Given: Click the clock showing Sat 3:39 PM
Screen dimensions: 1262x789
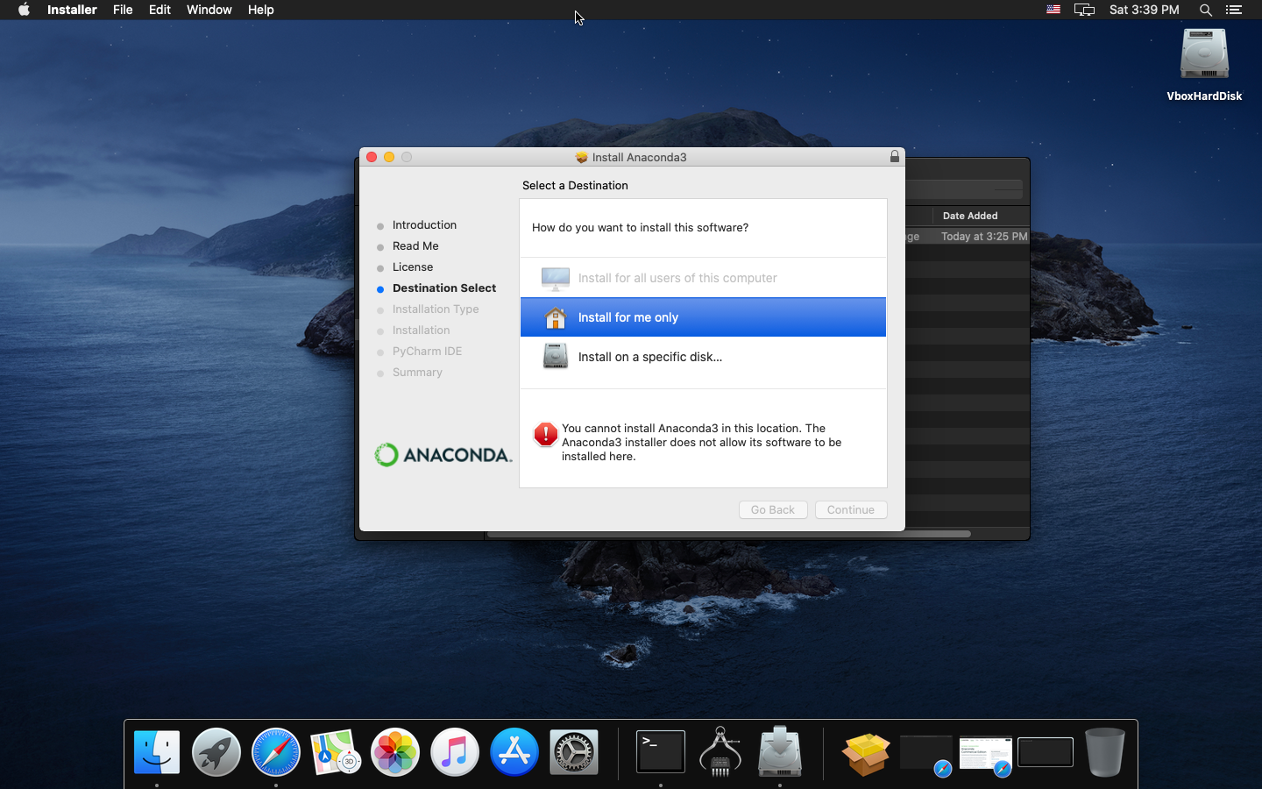Looking at the screenshot, I should pyautogui.click(x=1145, y=10).
